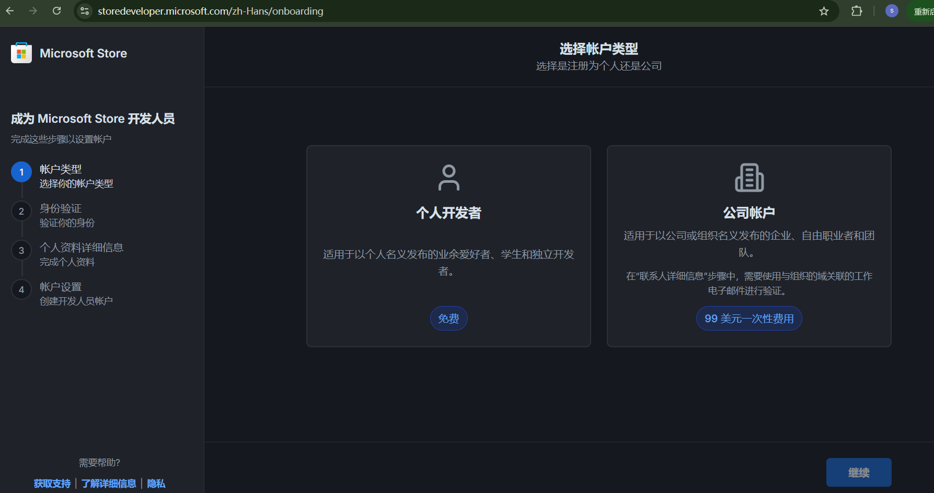Click the individual developer person icon
The width and height of the screenshot is (934, 493).
[448, 178]
